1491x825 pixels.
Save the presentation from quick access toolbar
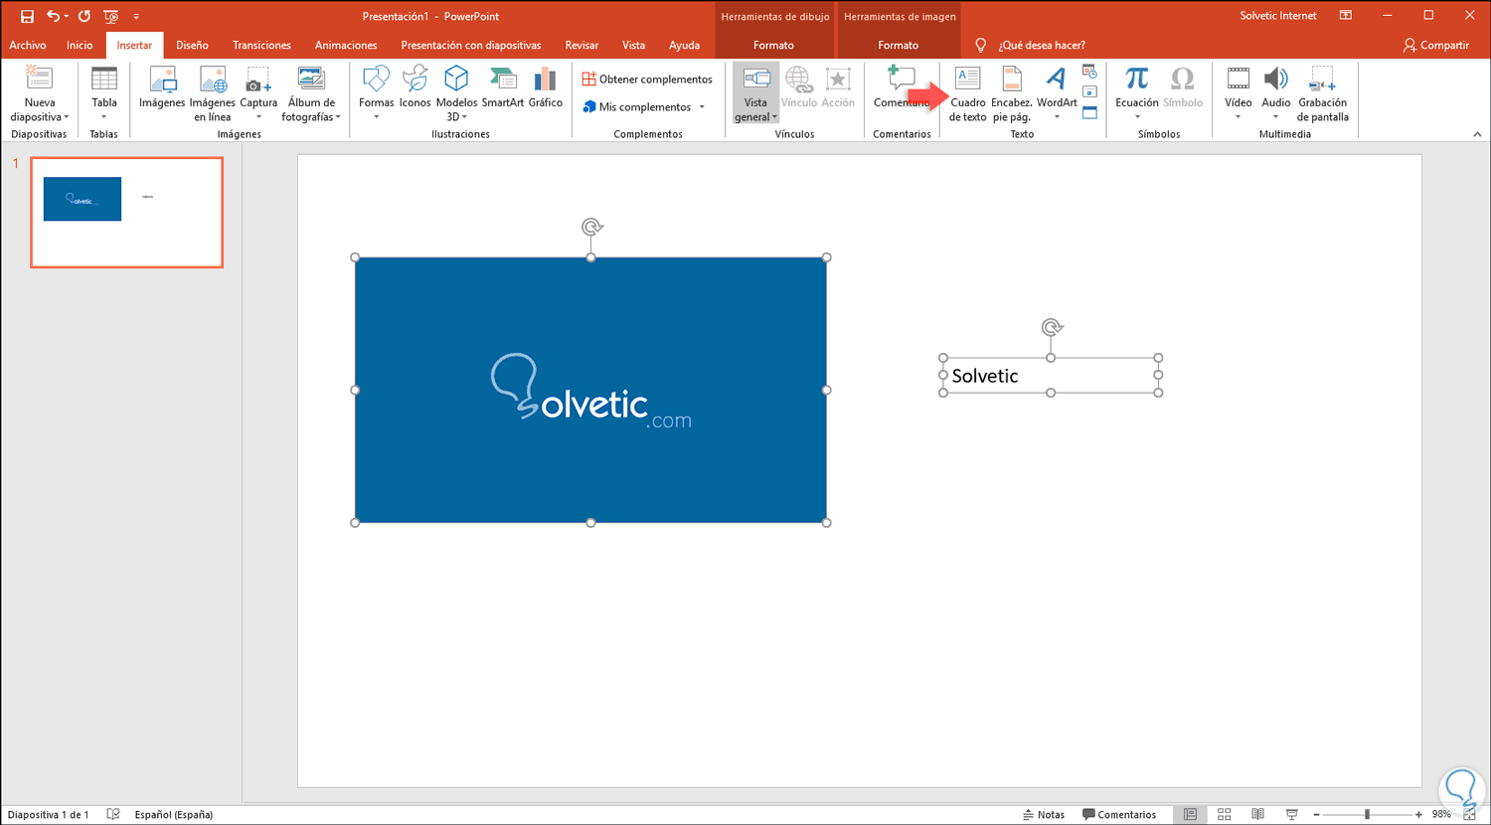click(27, 16)
